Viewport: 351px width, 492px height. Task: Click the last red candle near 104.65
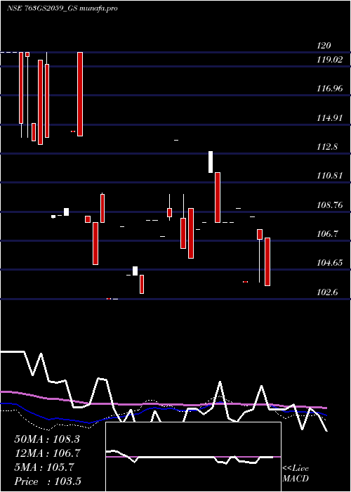pyautogui.click(x=267, y=261)
